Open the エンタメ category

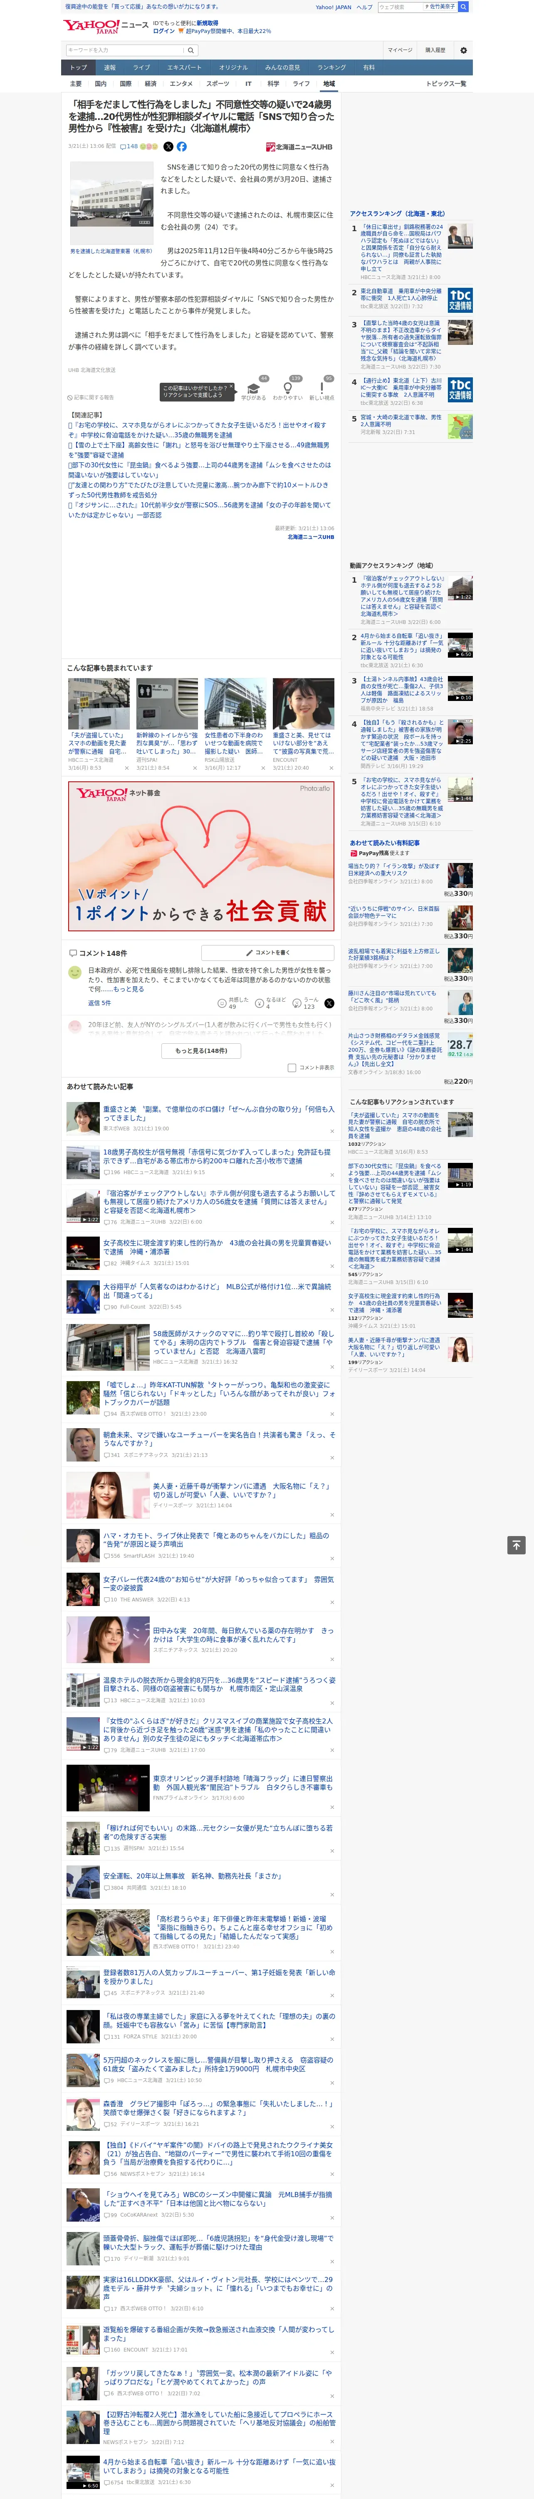(181, 83)
